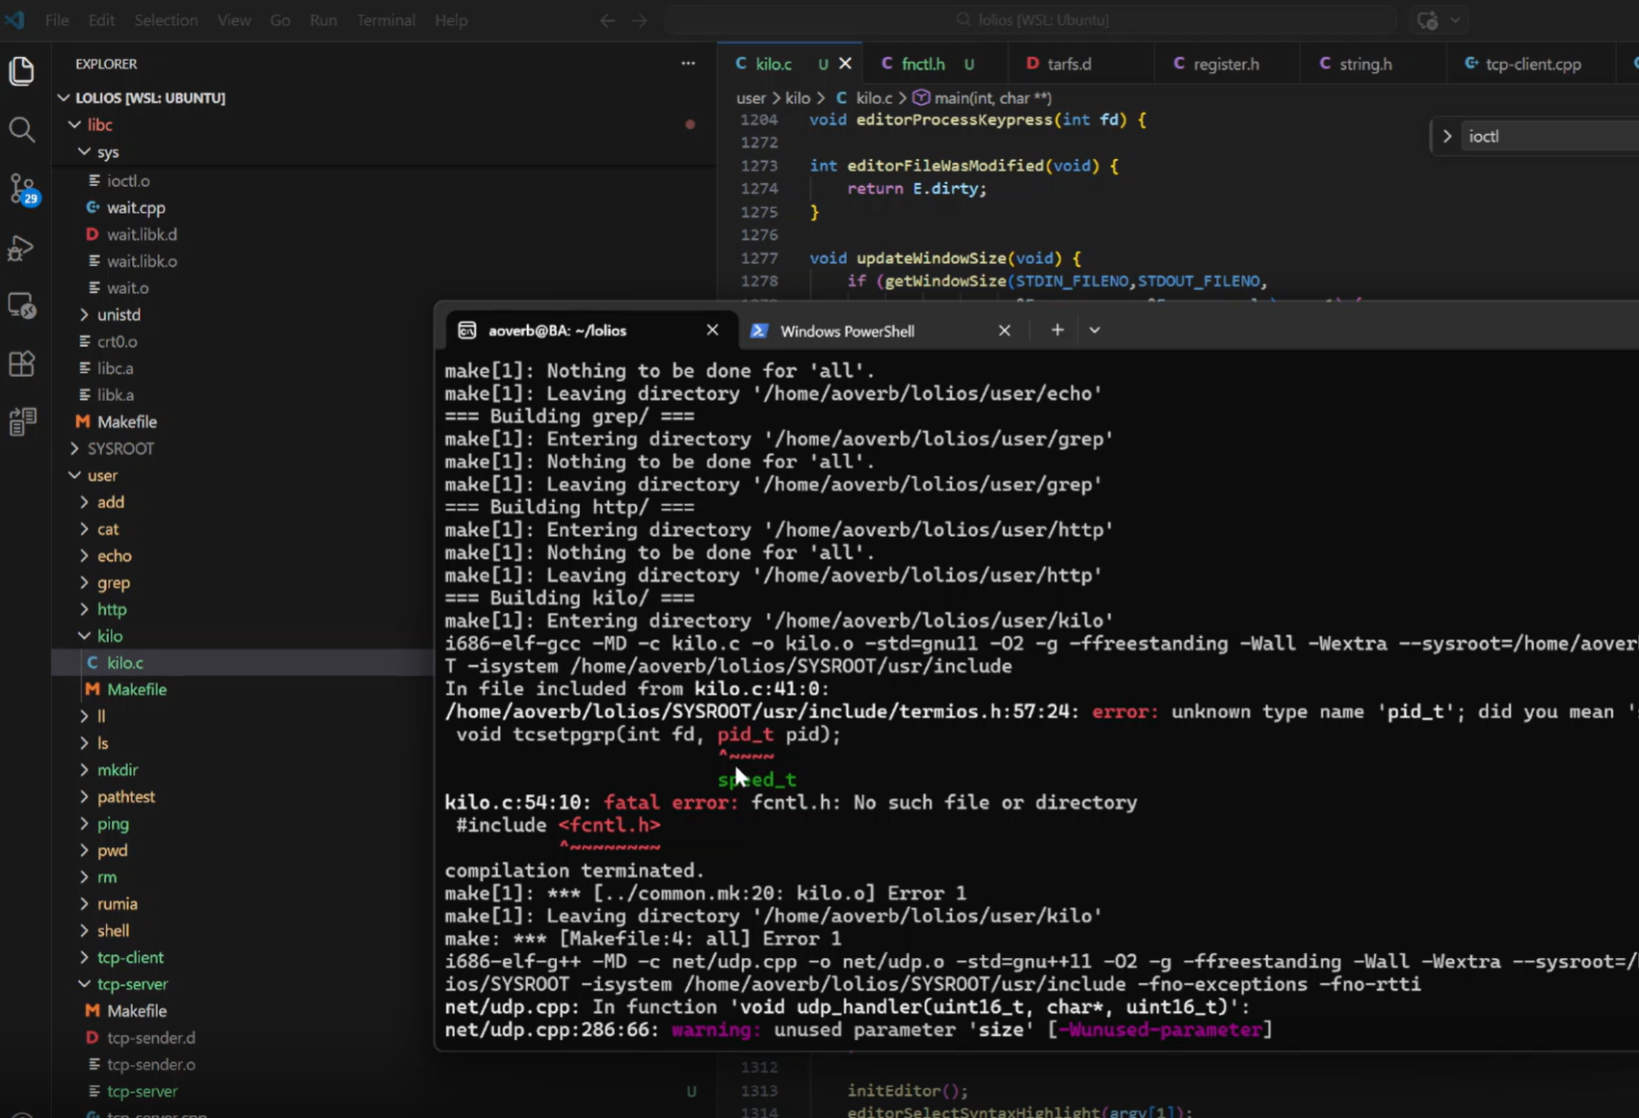The image size is (1639, 1118).
Task: Expand the shell folder
Action: (x=113, y=931)
